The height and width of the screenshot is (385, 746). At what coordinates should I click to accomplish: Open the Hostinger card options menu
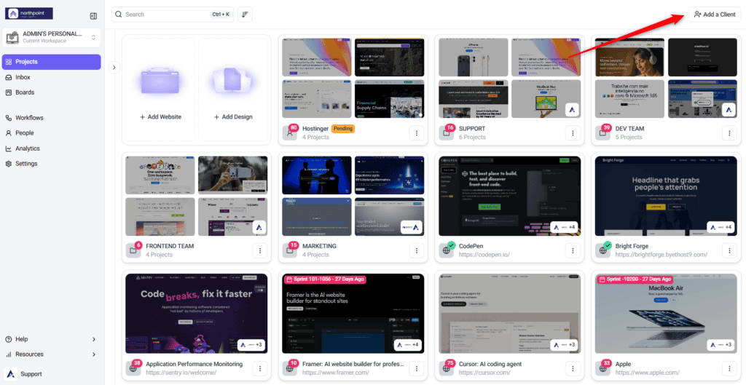(416, 133)
